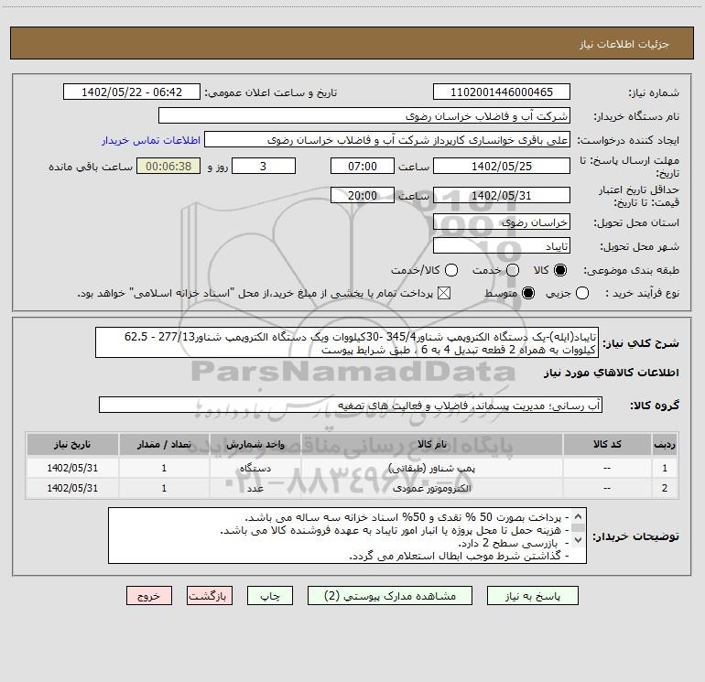Click the الکتروموتور عمودی item cell
The width and height of the screenshot is (705, 682).
(432, 488)
